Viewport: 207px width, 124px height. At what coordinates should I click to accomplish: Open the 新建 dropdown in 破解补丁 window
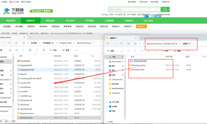(x=111, y=51)
